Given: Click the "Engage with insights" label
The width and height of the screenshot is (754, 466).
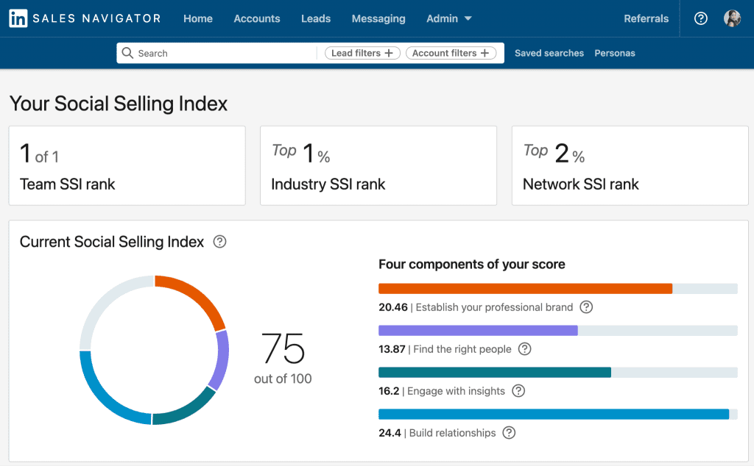Looking at the screenshot, I should pyautogui.click(x=456, y=390).
